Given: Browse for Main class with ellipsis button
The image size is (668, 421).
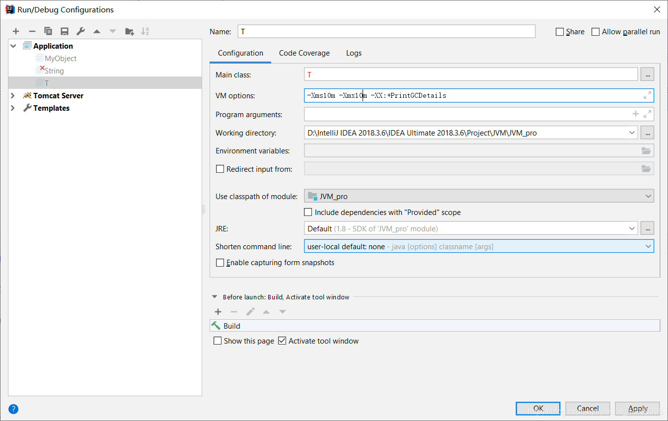Looking at the screenshot, I should pos(647,74).
